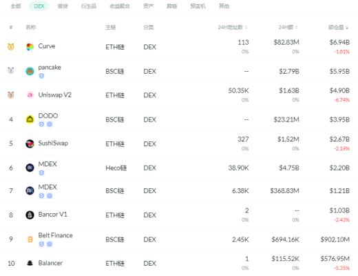358x276 pixels.
Task: Click the SushiSwap logo icon
Action: point(30,144)
